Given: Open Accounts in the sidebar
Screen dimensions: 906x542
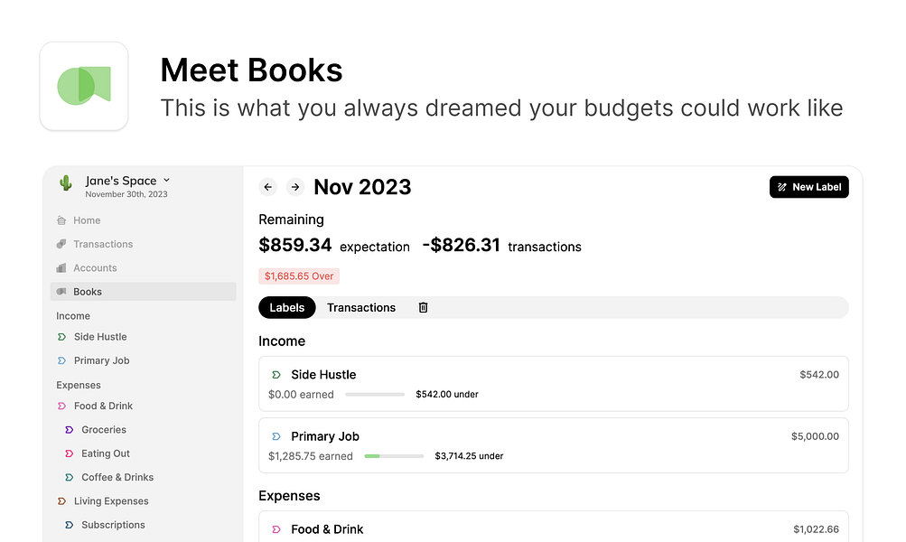Looking at the screenshot, I should [95, 268].
